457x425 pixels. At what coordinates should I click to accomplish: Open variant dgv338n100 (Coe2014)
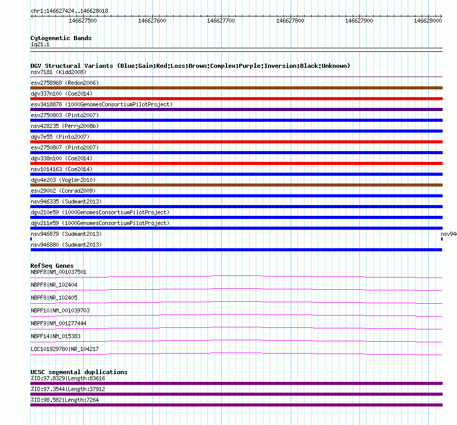[62, 158]
